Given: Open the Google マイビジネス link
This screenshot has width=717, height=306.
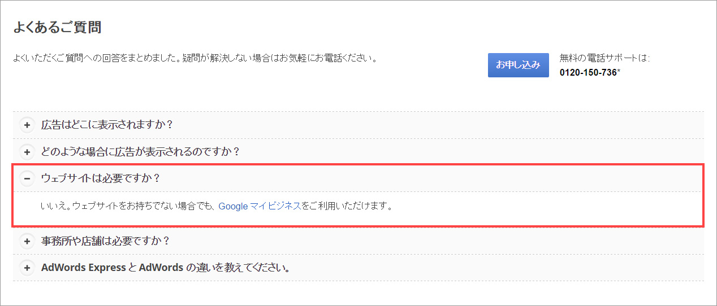Looking at the screenshot, I should point(260,206).
